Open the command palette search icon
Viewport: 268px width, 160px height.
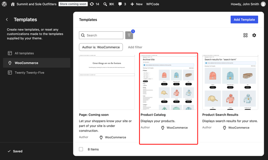click(x=105, y=4)
